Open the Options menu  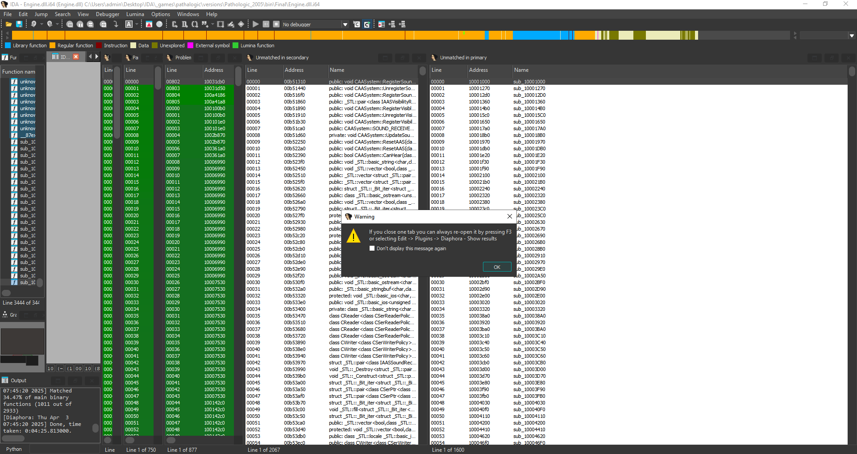[x=161, y=14]
